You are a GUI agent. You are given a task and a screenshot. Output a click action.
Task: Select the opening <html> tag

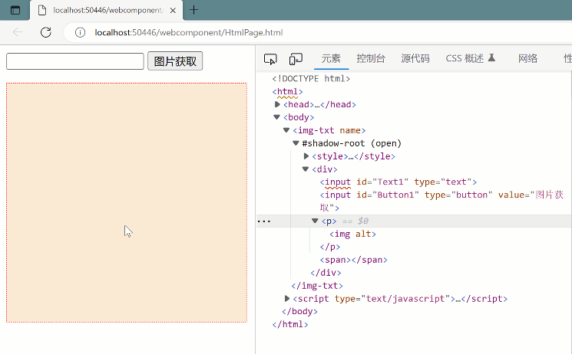point(287,91)
